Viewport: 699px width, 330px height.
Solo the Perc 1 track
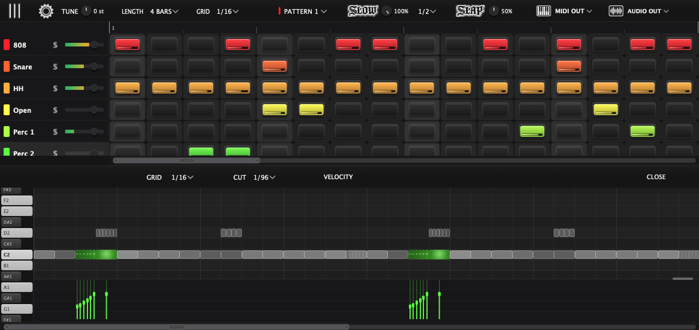coord(55,132)
